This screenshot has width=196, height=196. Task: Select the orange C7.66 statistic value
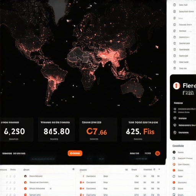click(96, 131)
